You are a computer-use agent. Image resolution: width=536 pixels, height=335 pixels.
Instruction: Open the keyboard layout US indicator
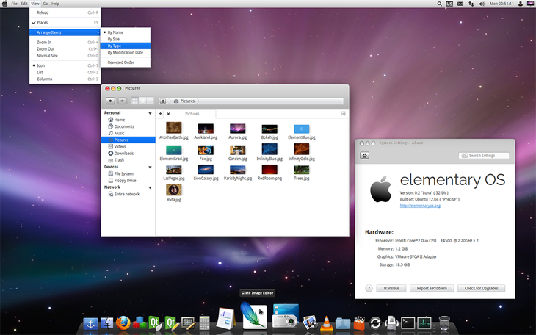tap(449, 4)
